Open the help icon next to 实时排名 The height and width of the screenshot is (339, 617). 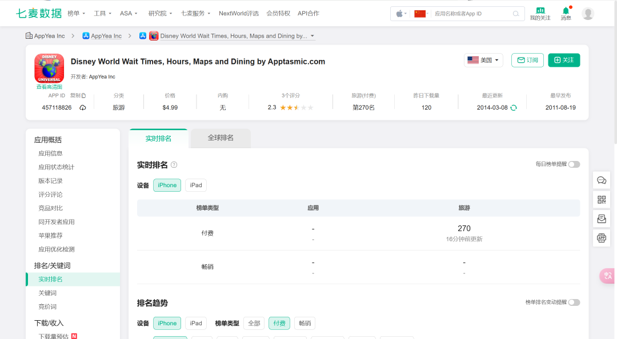click(x=174, y=165)
